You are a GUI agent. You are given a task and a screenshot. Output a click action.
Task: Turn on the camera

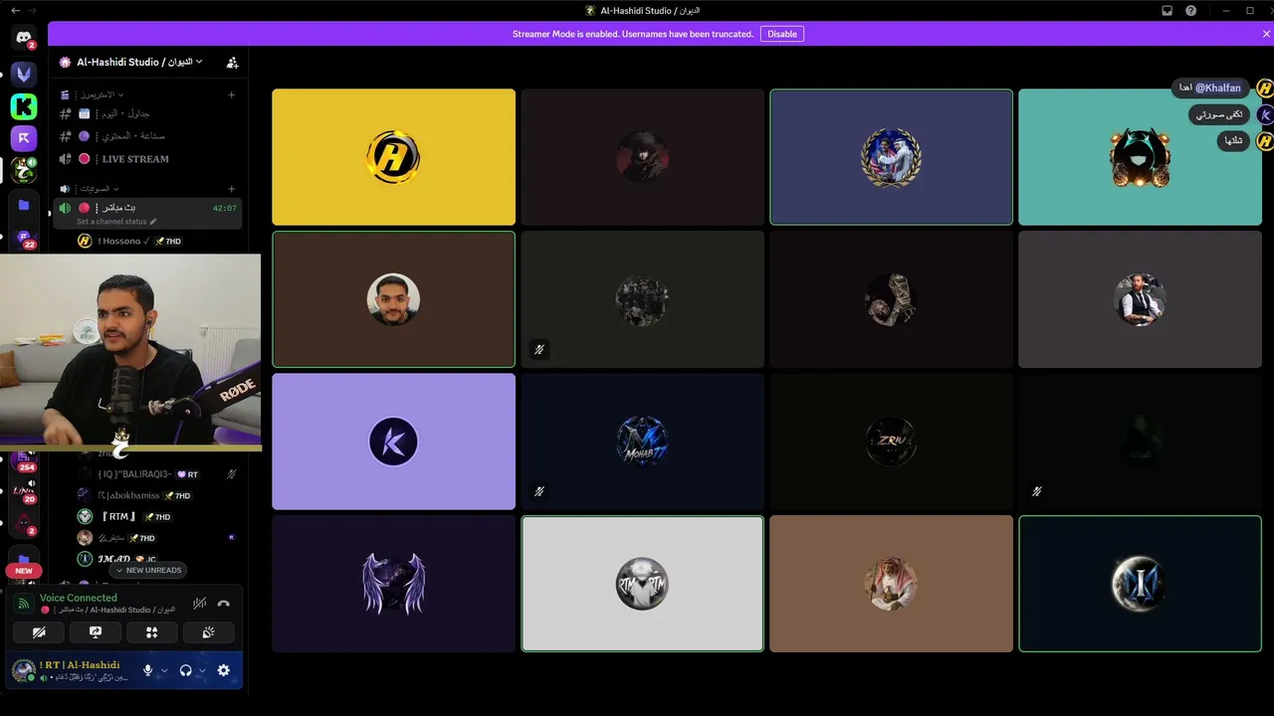pos(39,631)
